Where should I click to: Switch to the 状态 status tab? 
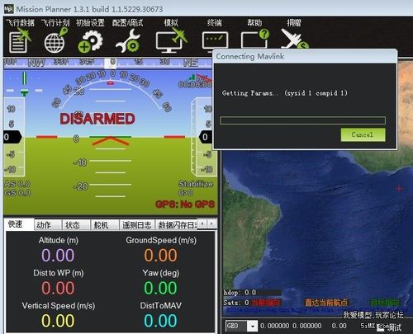coord(76,225)
